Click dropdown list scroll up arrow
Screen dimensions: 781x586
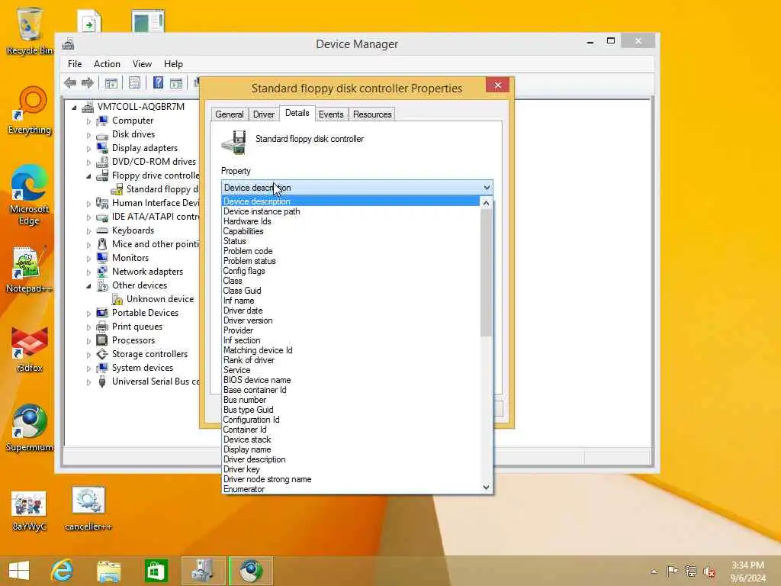tap(486, 203)
